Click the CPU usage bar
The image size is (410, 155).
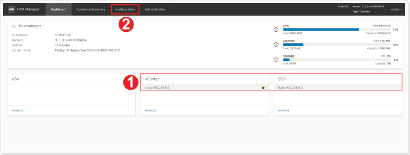click(x=337, y=30)
